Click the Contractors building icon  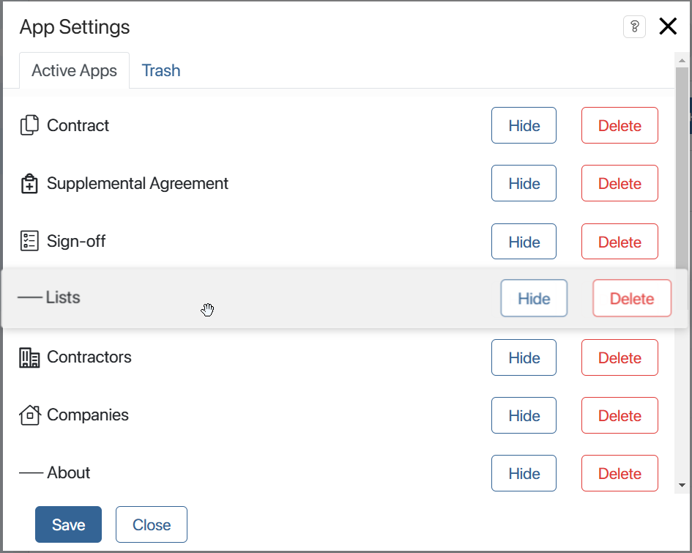29,357
